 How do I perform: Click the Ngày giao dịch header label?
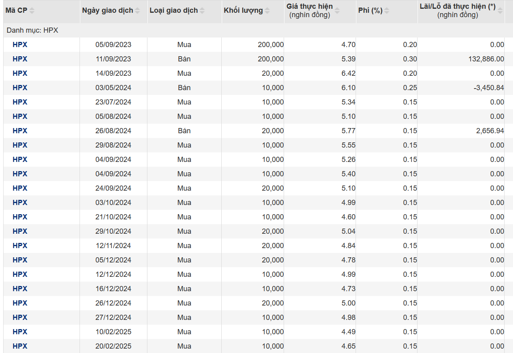[x=107, y=10]
